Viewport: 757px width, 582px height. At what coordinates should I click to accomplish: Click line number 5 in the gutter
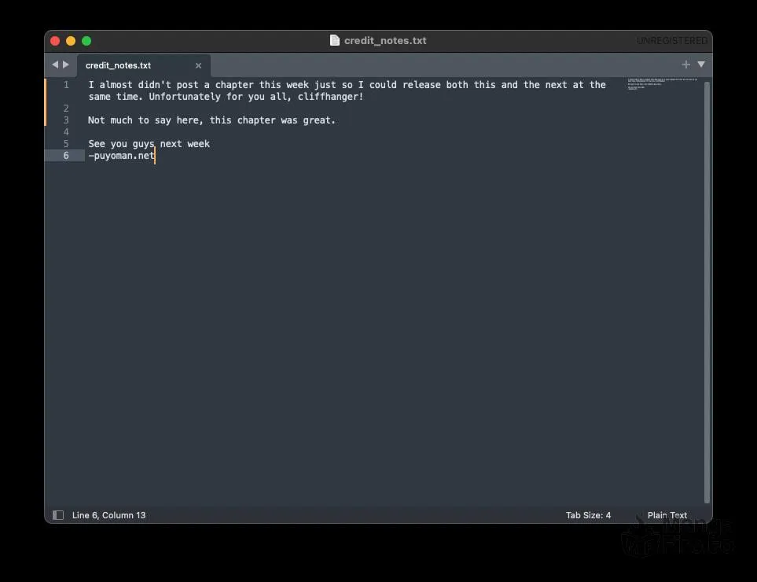coord(66,144)
